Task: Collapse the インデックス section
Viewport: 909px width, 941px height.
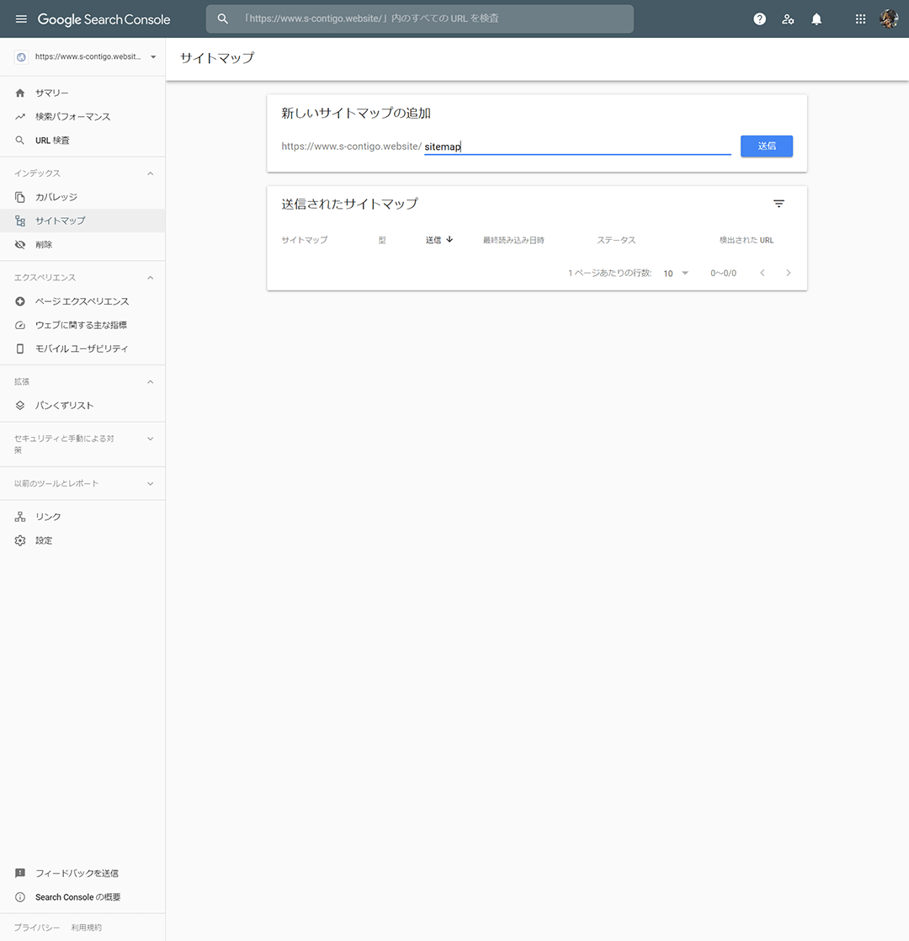Action: click(x=150, y=173)
